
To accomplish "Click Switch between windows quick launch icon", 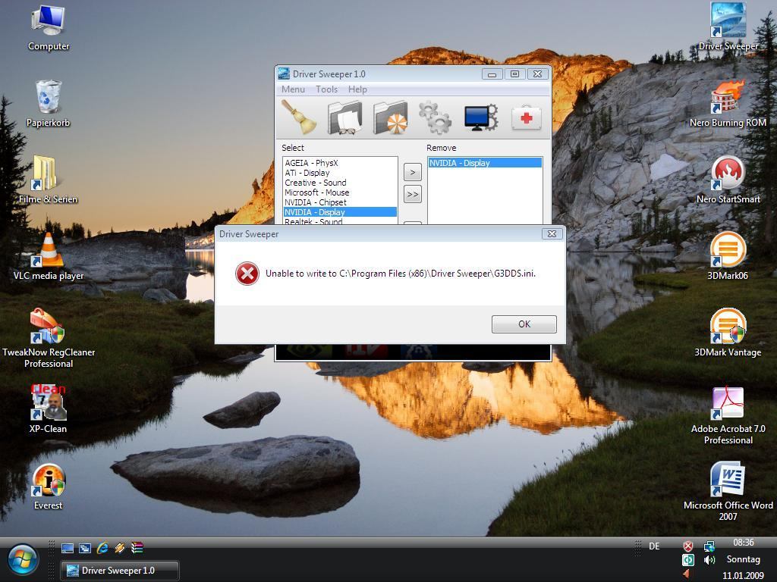I will pos(85,548).
